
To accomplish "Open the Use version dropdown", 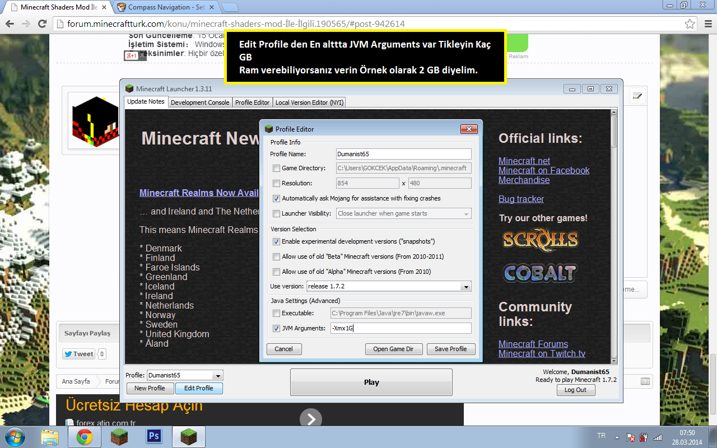I will 389,286.
